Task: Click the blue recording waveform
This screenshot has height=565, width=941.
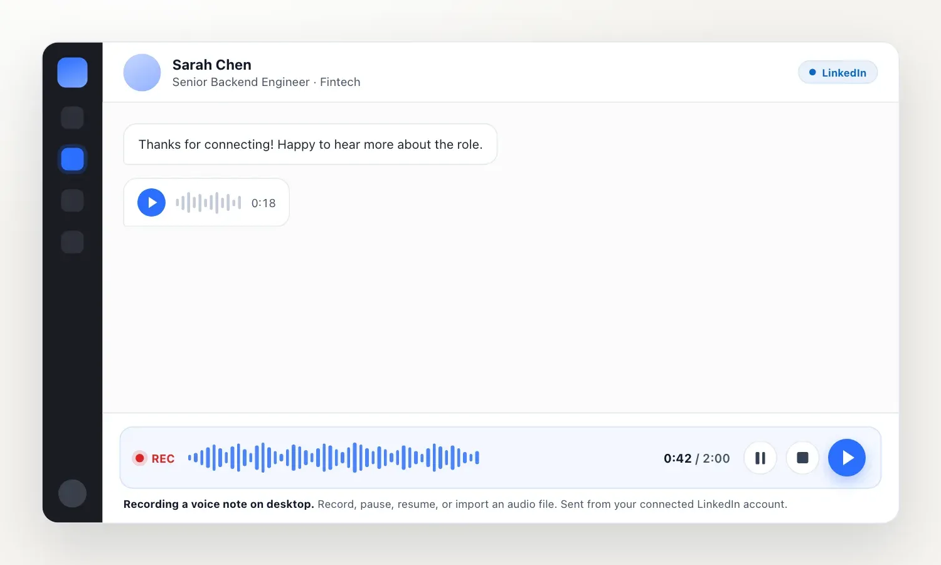Action: [334, 458]
